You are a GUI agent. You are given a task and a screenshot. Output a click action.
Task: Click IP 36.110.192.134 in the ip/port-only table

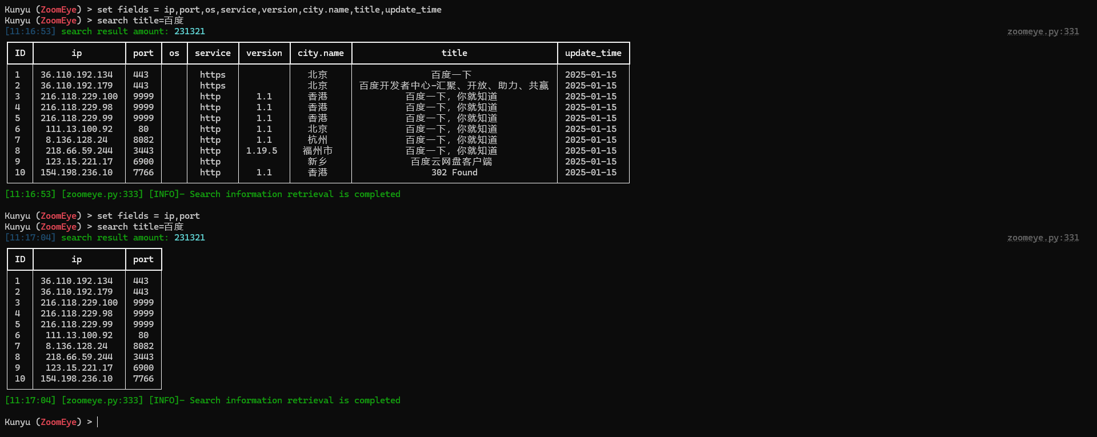pyautogui.click(x=77, y=281)
